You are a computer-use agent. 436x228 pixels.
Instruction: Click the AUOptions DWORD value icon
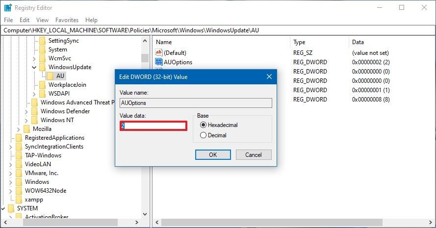[x=159, y=62]
